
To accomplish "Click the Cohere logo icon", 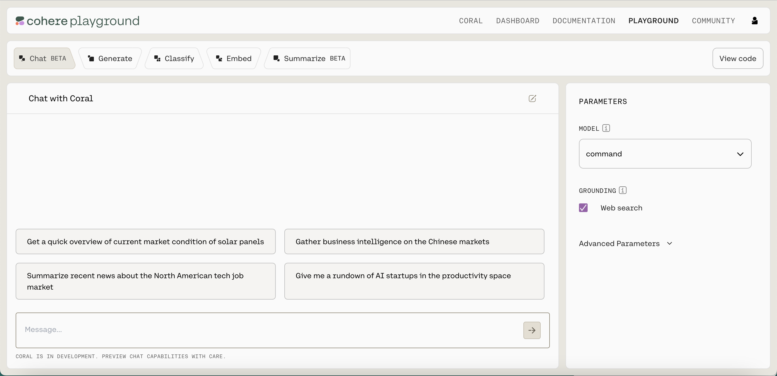I will tap(20, 21).
